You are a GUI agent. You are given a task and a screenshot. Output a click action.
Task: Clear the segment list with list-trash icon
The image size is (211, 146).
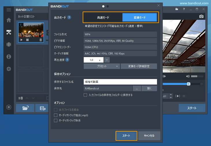coord(21,98)
